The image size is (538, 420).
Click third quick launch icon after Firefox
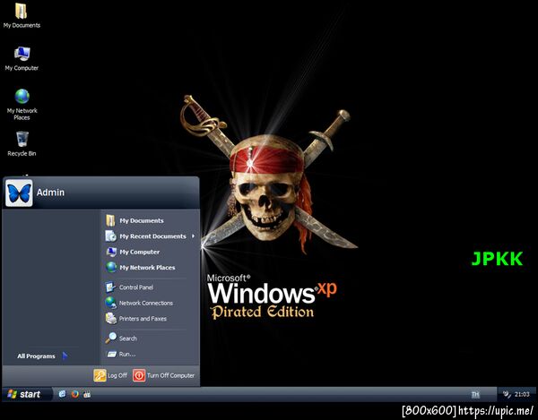(87, 394)
